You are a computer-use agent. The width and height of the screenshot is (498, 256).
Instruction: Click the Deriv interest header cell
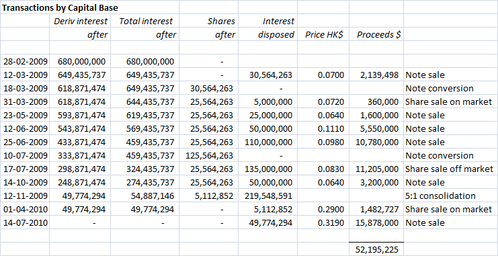pos(80,22)
